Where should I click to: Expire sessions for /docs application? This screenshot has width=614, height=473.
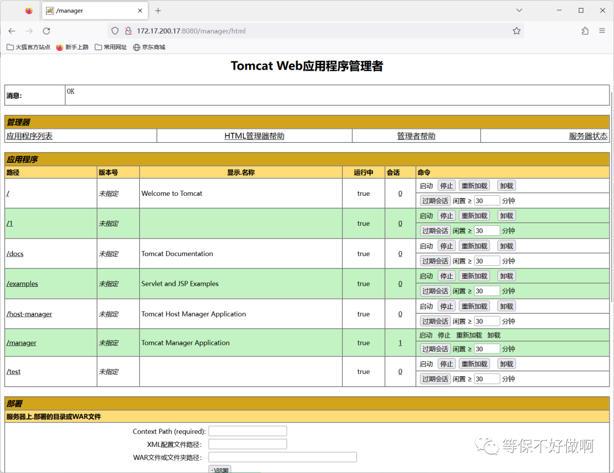point(435,261)
